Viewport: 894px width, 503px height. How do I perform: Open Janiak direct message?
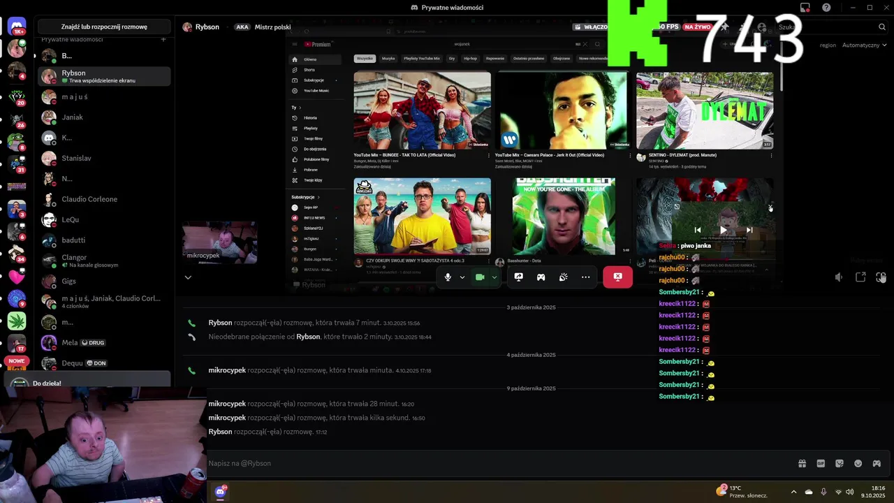coord(104,117)
